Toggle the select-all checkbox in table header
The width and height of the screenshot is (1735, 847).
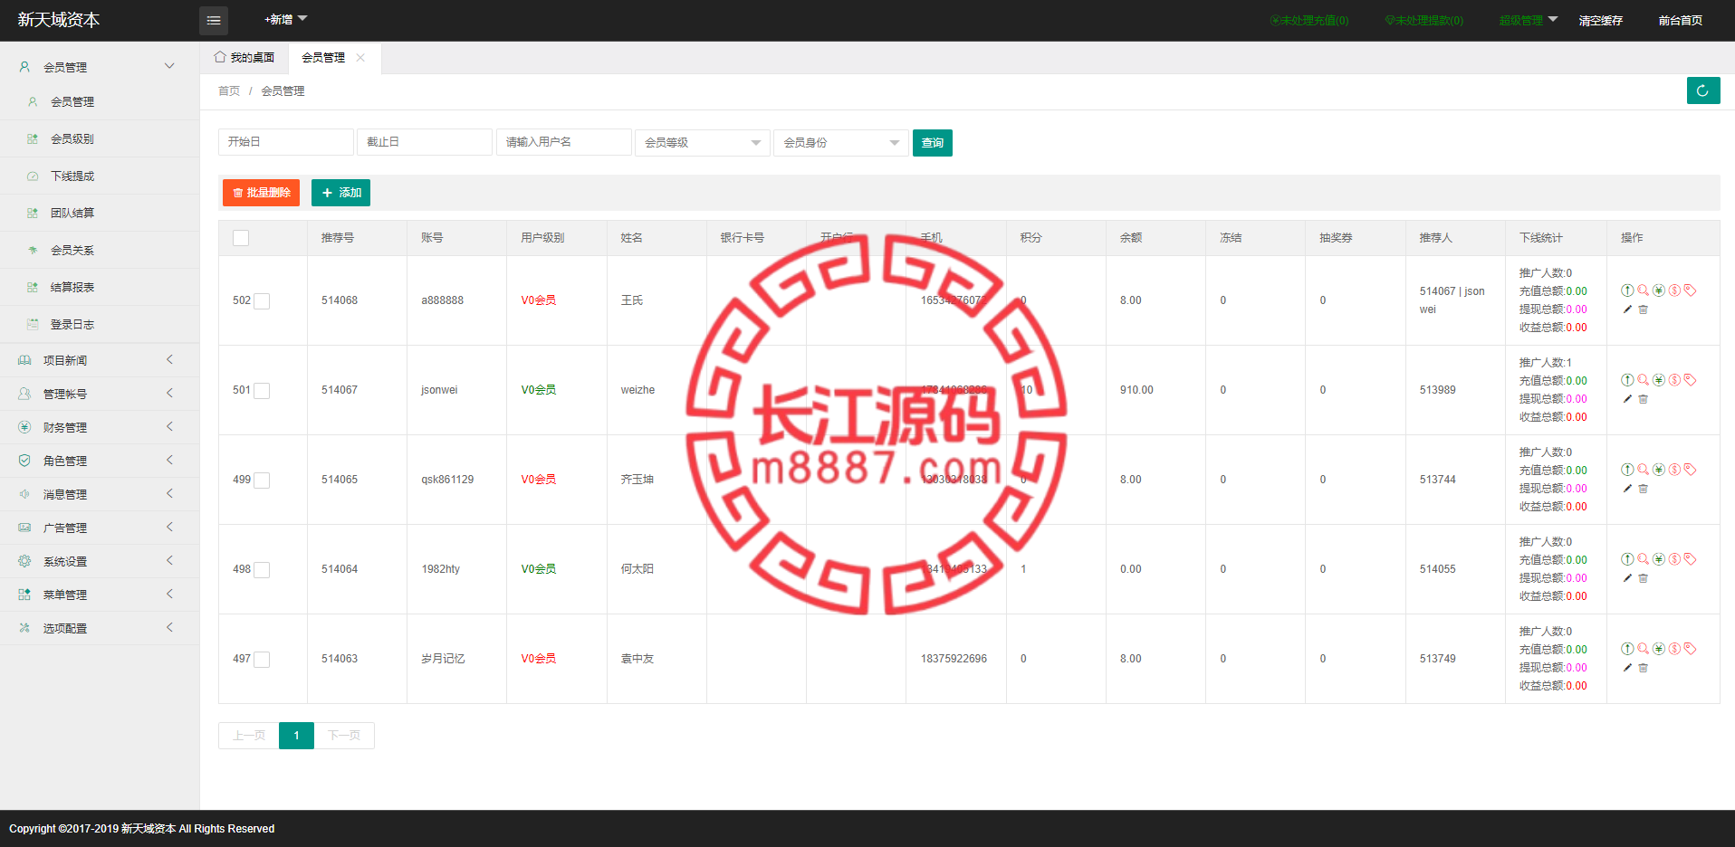tap(241, 238)
